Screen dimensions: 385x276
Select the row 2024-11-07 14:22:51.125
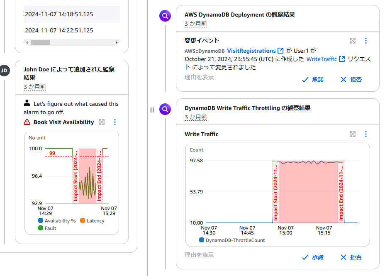pos(72,30)
